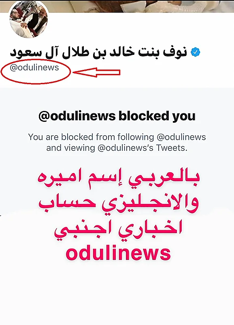Image resolution: width=234 pixels, height=325 pixels.
Task: Click the red arrow pointing at the handle
Action: [x=96, y=72]
